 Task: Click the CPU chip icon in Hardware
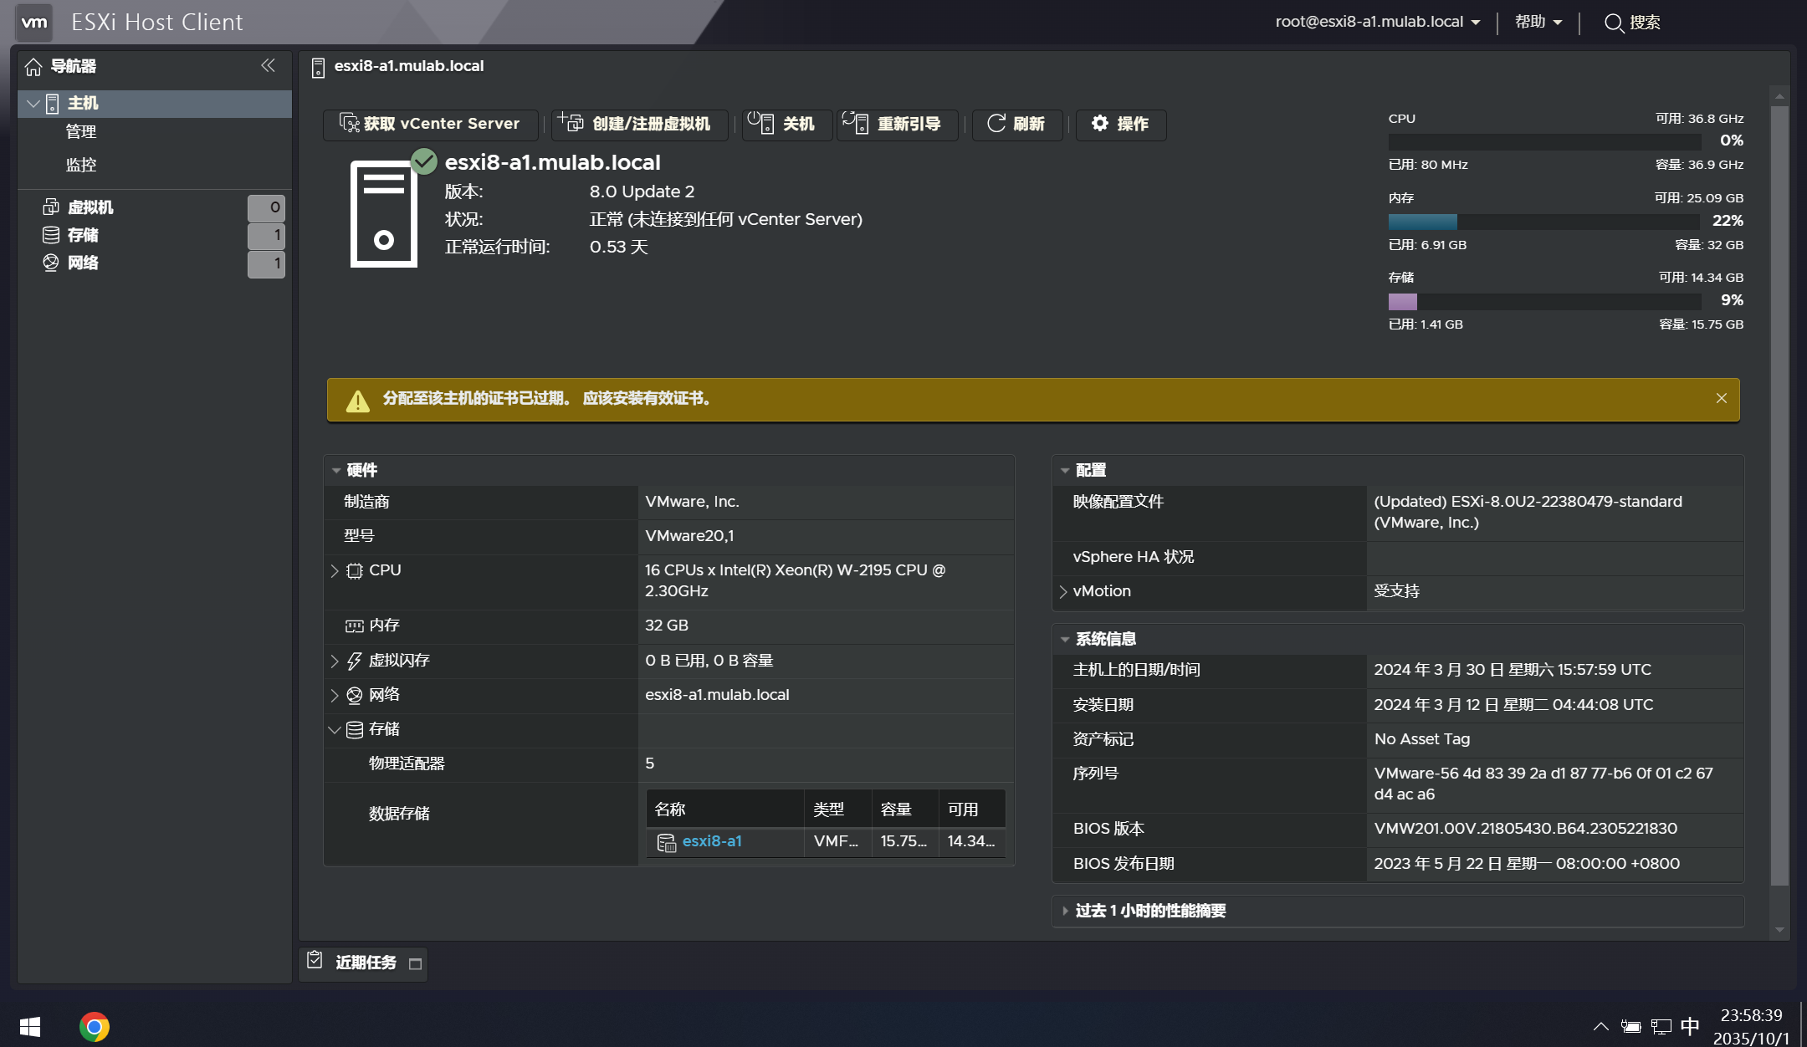click(x=355, y=571)
